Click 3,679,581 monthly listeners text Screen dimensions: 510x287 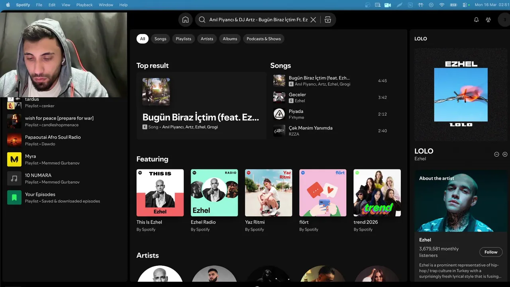[x=439, y=252]
